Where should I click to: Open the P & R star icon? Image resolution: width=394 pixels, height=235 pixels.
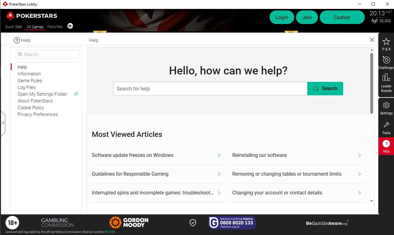[386, 42]
